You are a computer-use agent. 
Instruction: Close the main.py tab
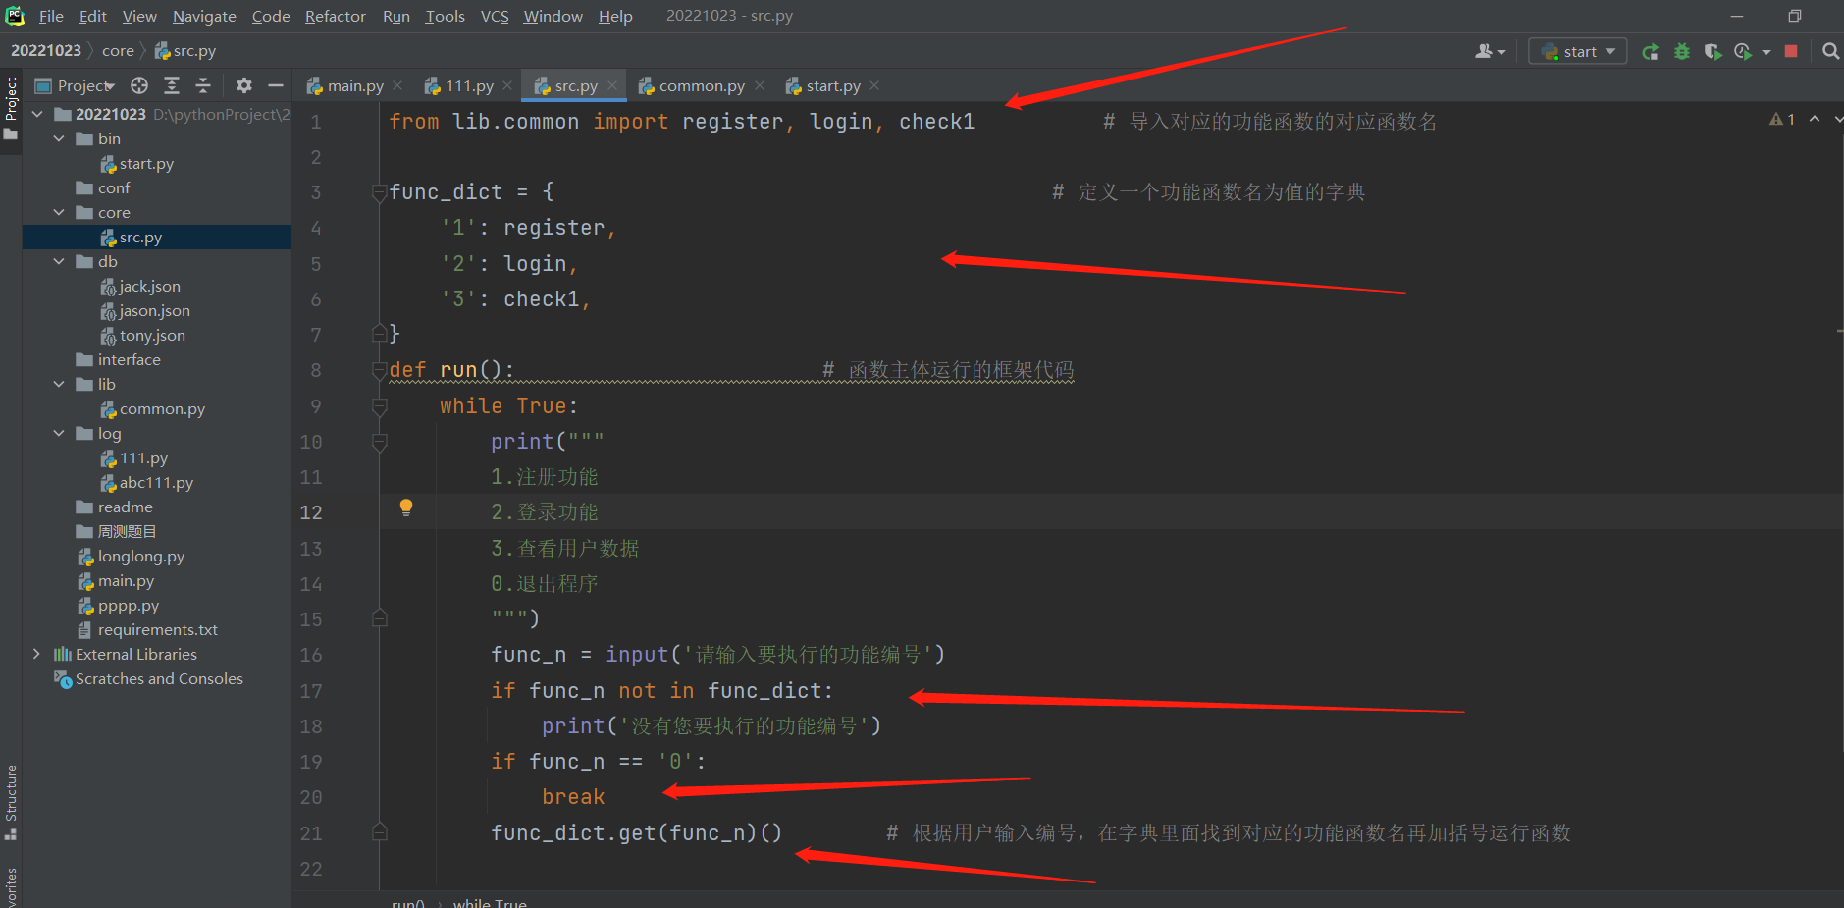click(397, 85)
